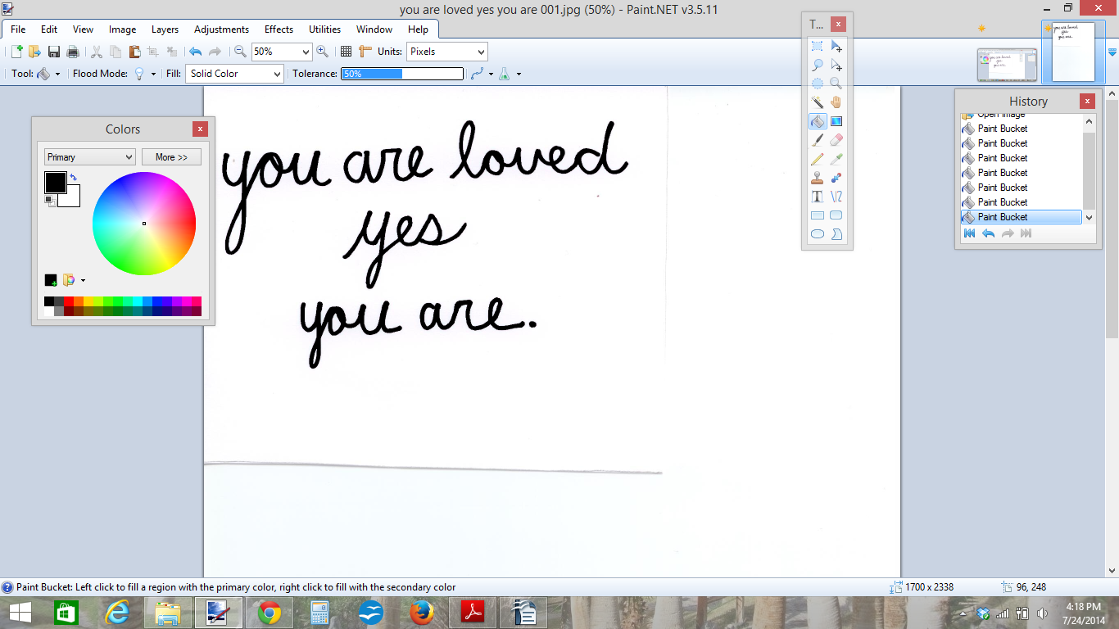The width and height of the screenshot is (1119, 629).
Task: Open the Layers menu
Action: point(165,29)
